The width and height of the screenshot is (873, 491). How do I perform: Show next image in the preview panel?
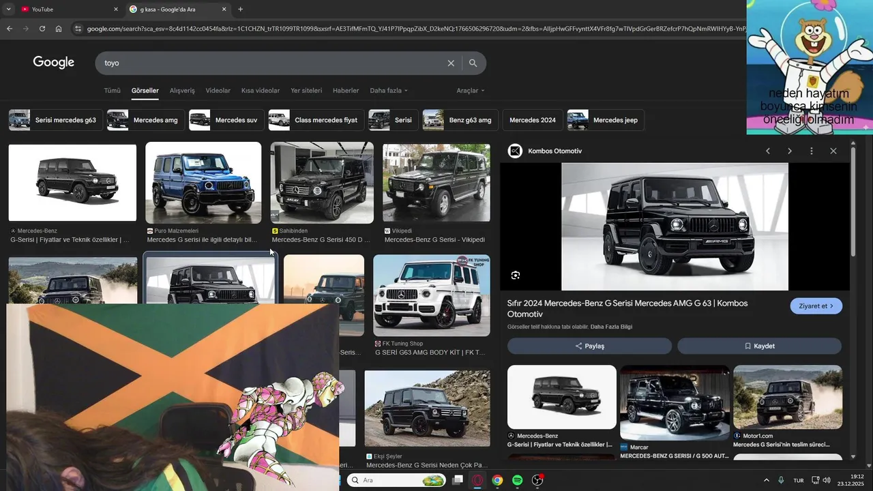coord(790,151)
